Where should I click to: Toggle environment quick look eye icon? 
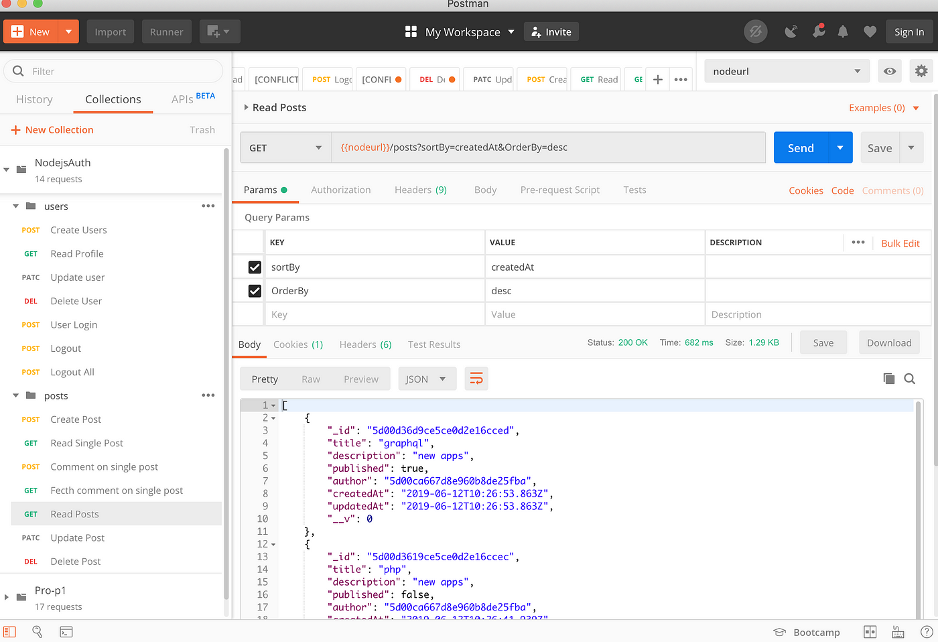pos(890,71)
